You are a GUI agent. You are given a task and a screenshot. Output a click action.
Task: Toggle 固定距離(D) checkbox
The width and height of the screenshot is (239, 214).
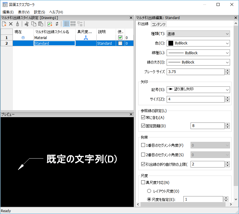tap(143, 125)
